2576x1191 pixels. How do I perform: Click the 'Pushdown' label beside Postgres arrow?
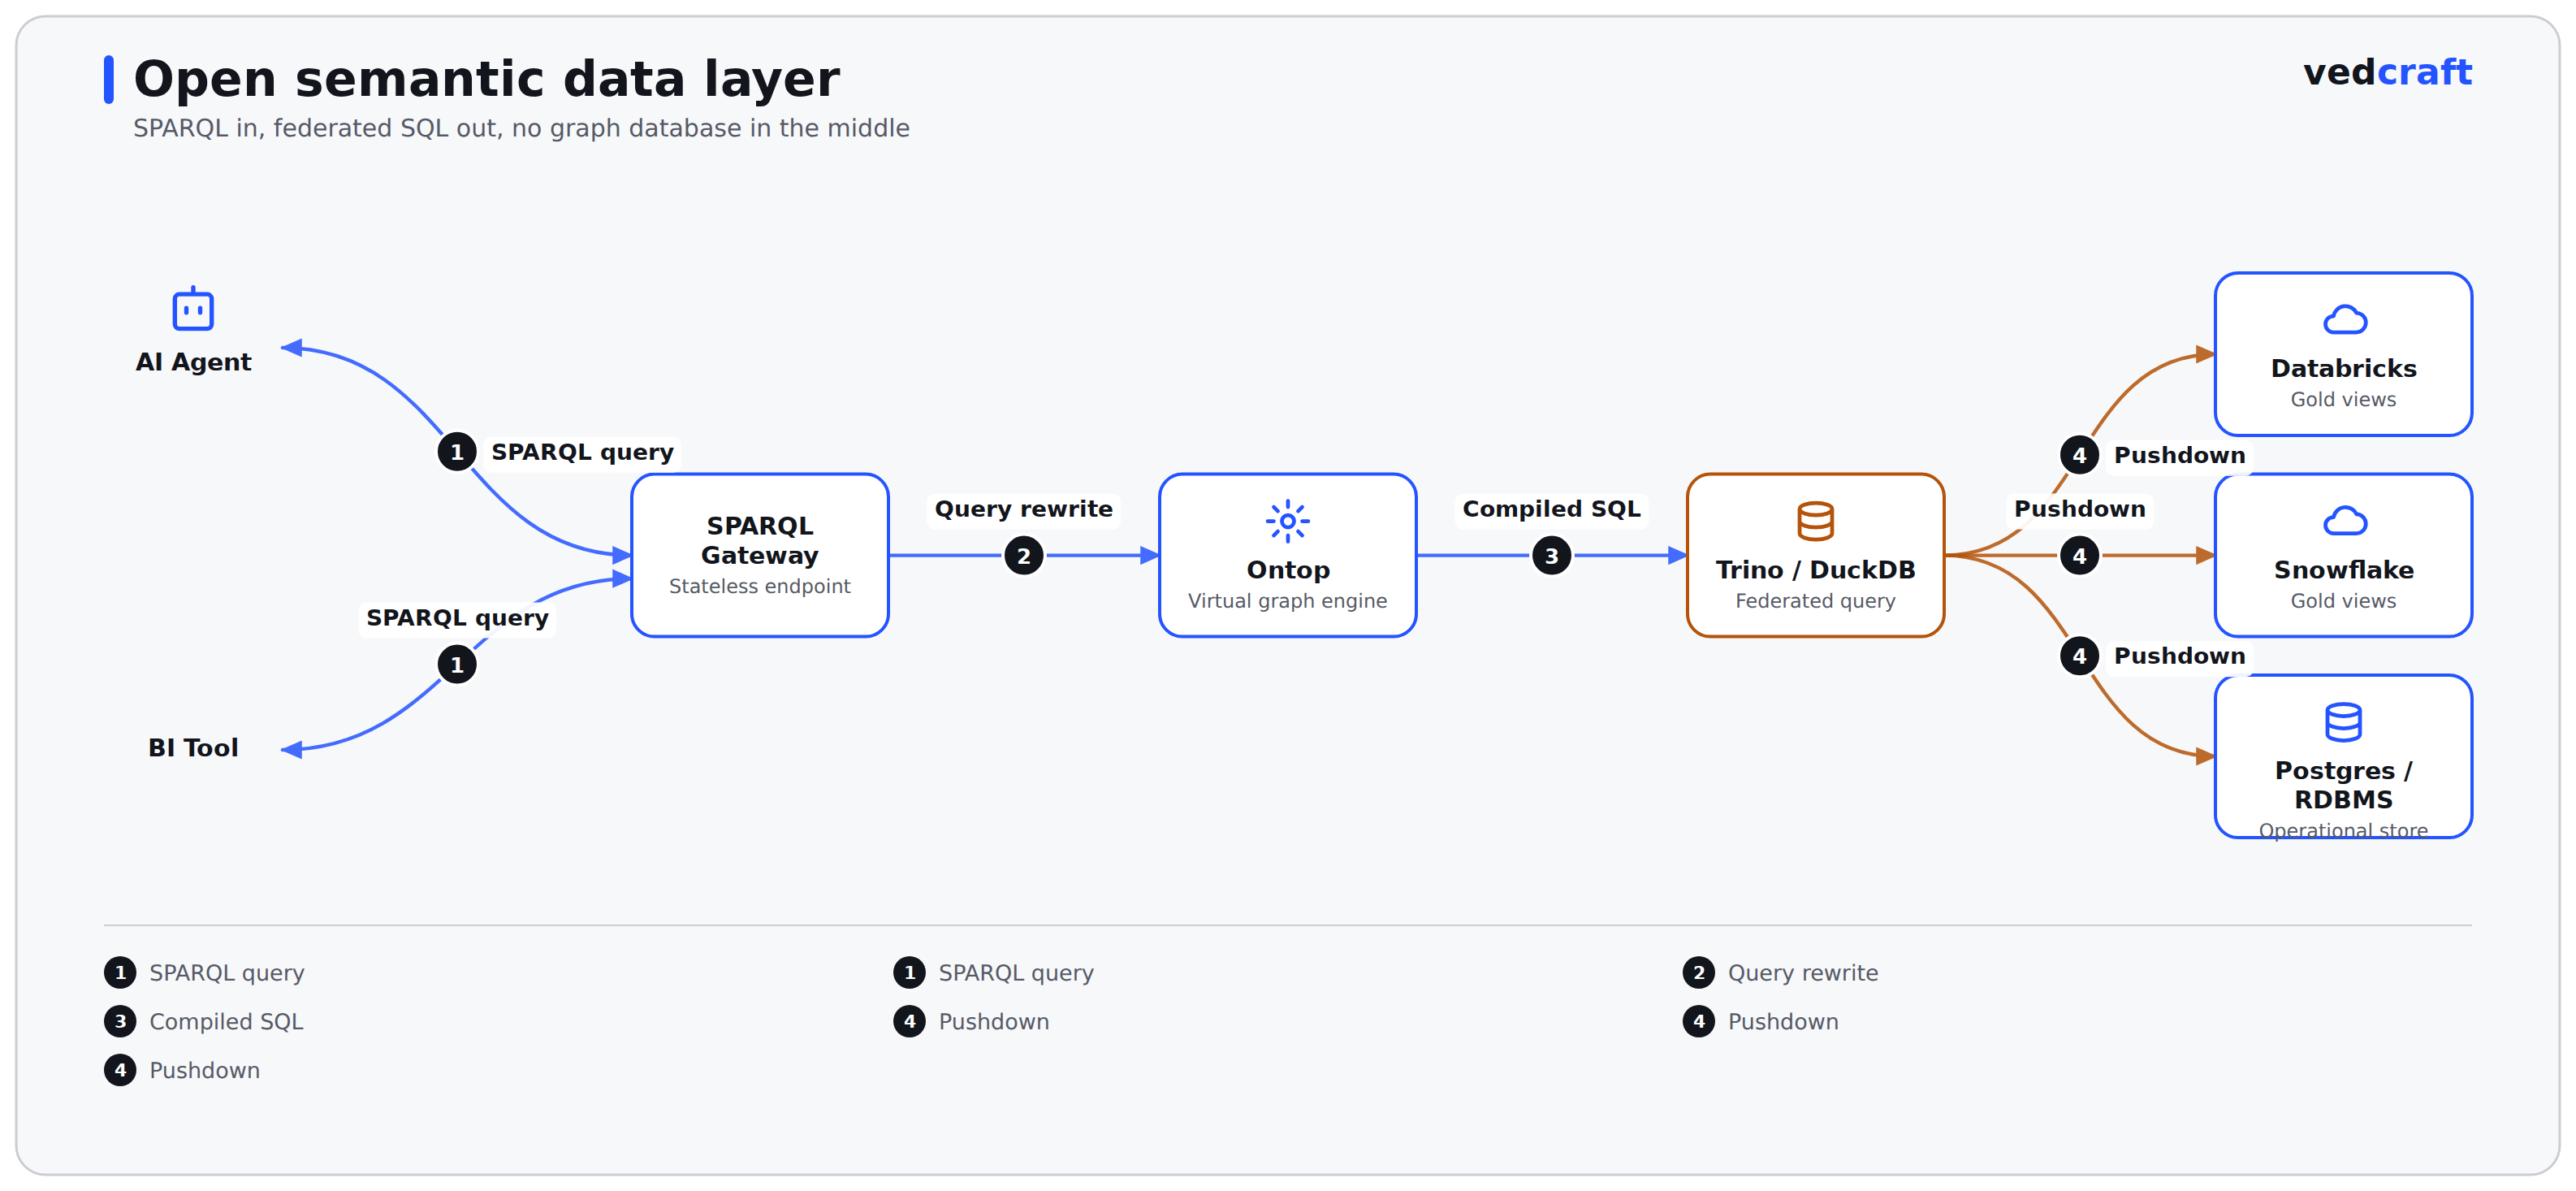[x=2179, y=656]
